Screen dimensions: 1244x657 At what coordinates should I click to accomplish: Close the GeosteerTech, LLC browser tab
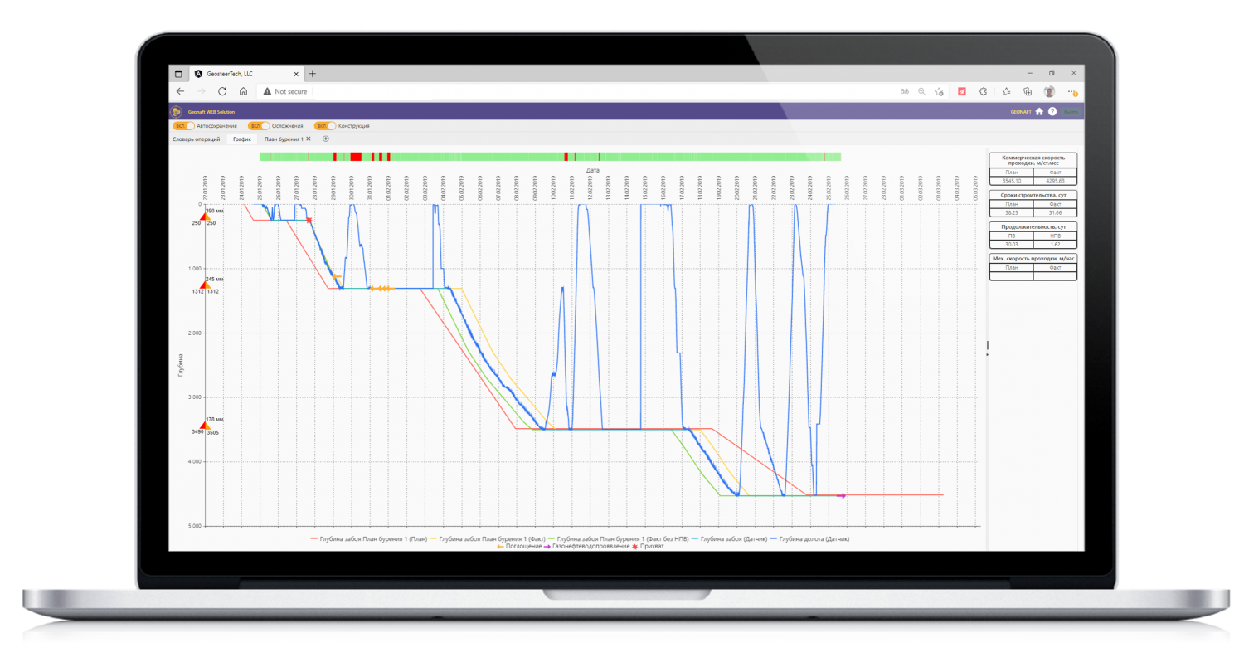pyautogui.click(x=295, y=74)
